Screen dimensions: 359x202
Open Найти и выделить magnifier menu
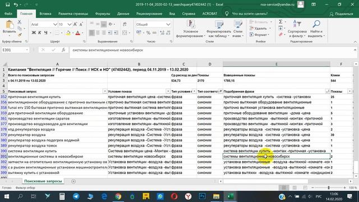click(x=316, y=29)
